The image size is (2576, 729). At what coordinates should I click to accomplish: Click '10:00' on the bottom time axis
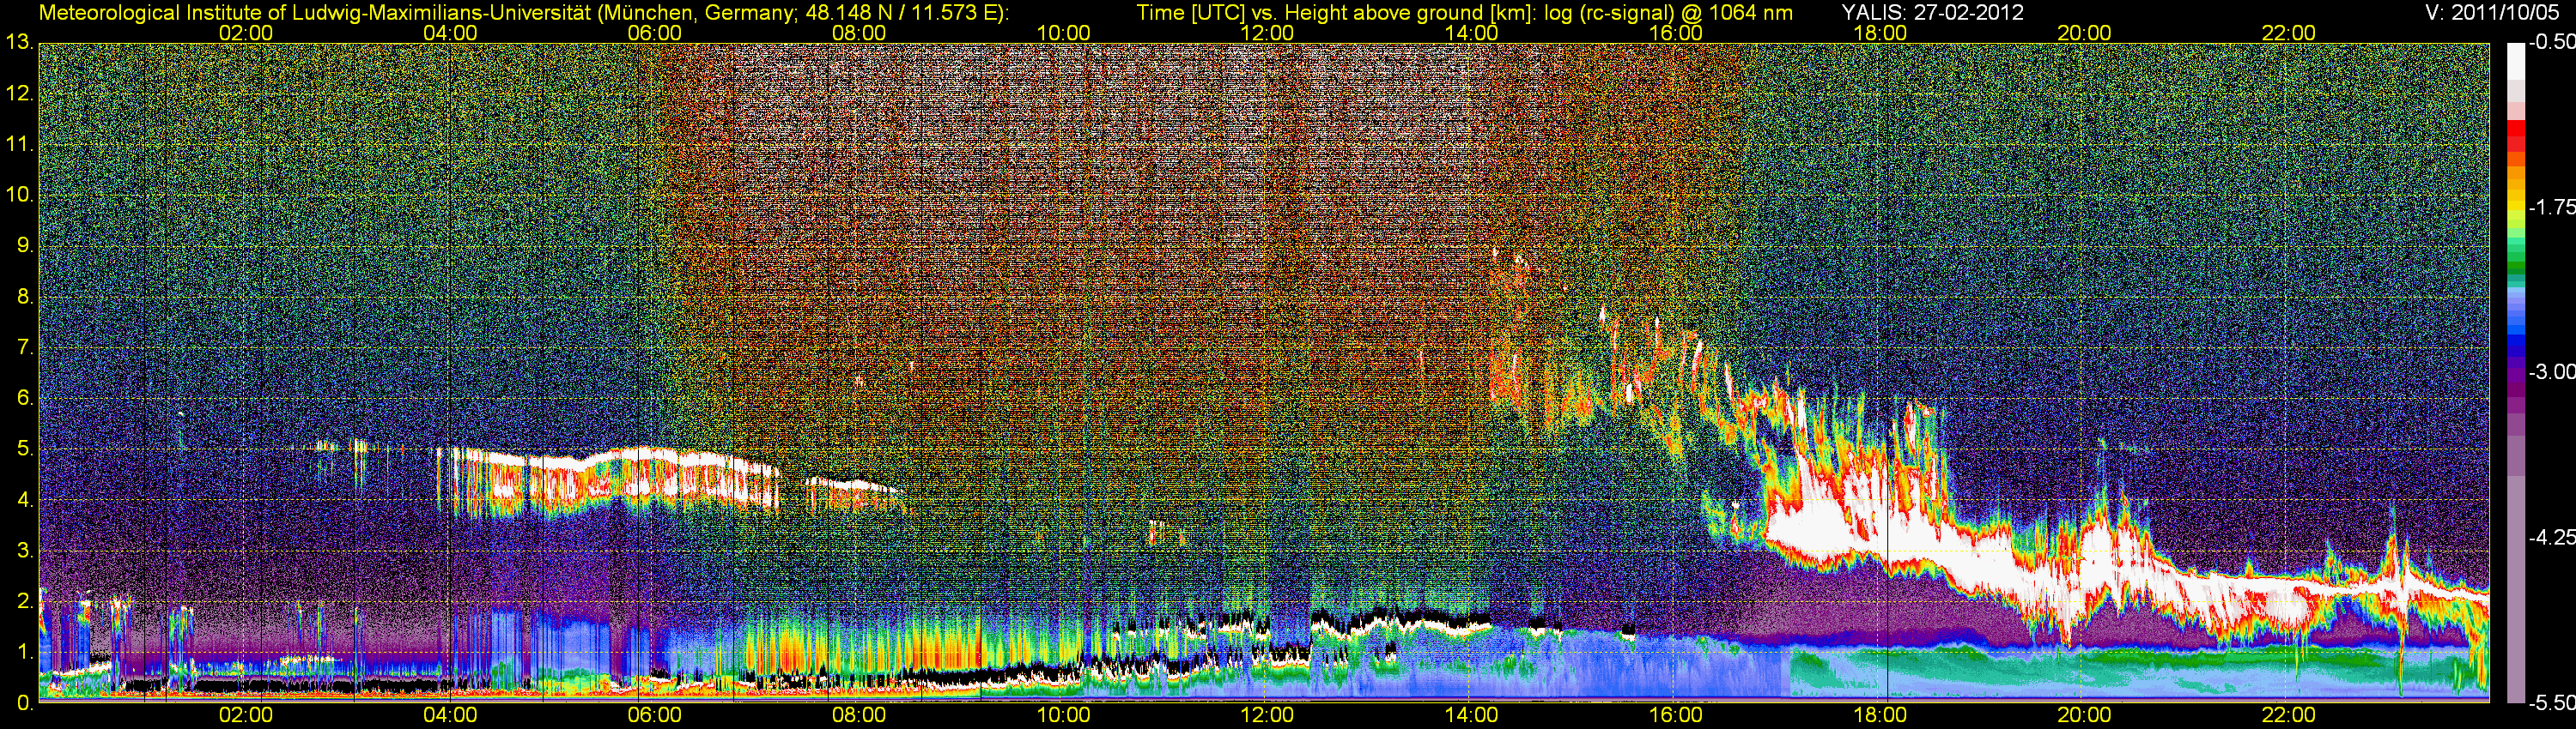[x=1063, y=716]
